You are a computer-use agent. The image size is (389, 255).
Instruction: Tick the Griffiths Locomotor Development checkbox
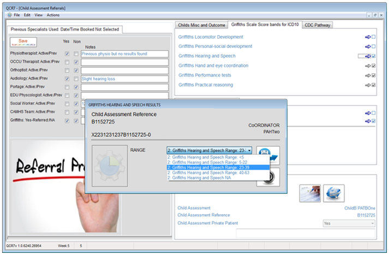374,37
